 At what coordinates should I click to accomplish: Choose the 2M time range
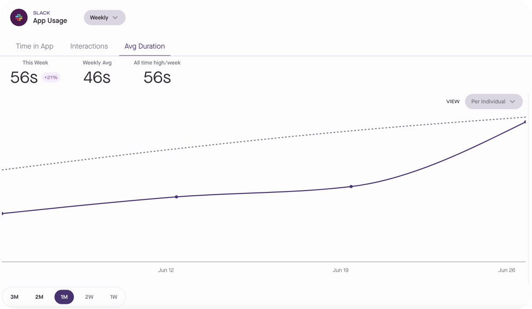pyautogui.click(x=39, y=297)
